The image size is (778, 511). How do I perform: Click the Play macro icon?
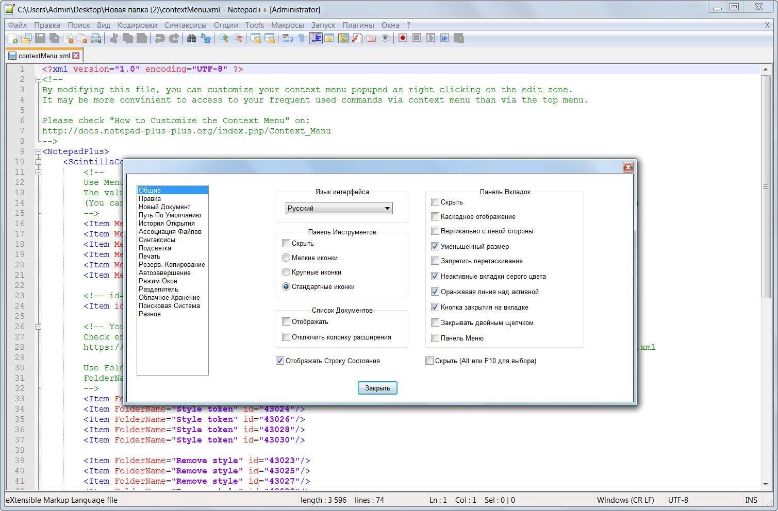tap(431, 38)
